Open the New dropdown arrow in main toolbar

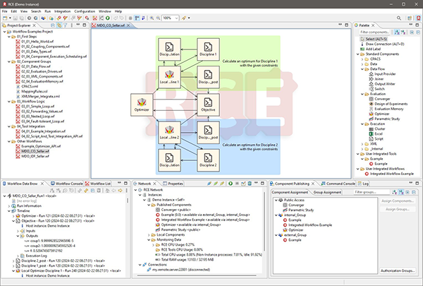coord(10,18)
